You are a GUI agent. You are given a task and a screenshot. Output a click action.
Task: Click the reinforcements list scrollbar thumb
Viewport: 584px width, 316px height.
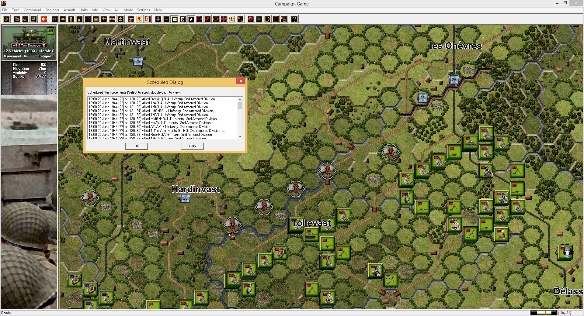(240, 105)
